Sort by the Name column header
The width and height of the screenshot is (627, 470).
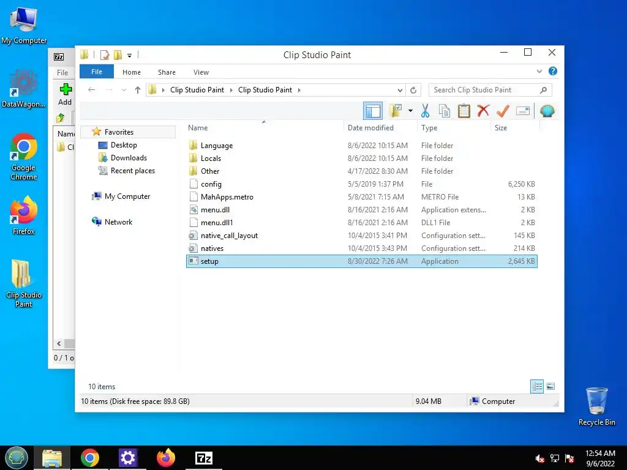pyautogui.click(x=198, y=128)
